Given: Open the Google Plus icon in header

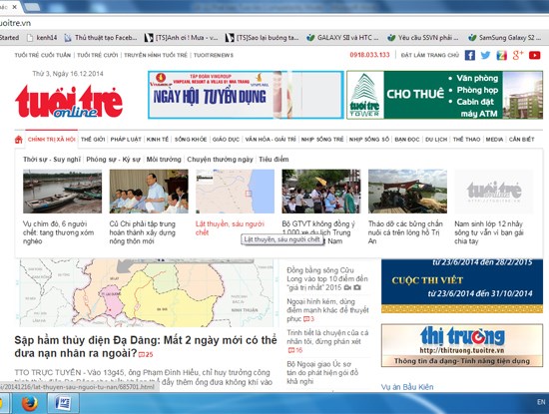Looking at the screenshot, I should (x=518, y=55).
